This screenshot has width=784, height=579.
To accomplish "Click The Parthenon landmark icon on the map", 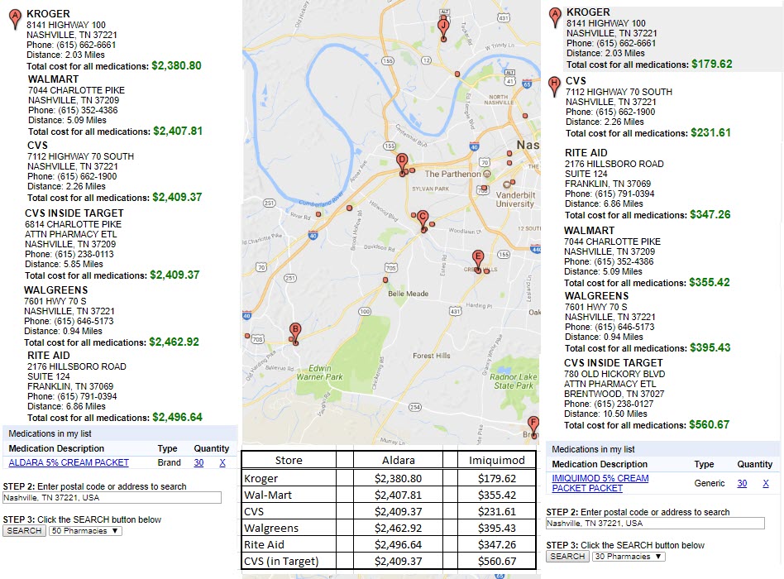I will pos(486,174).
